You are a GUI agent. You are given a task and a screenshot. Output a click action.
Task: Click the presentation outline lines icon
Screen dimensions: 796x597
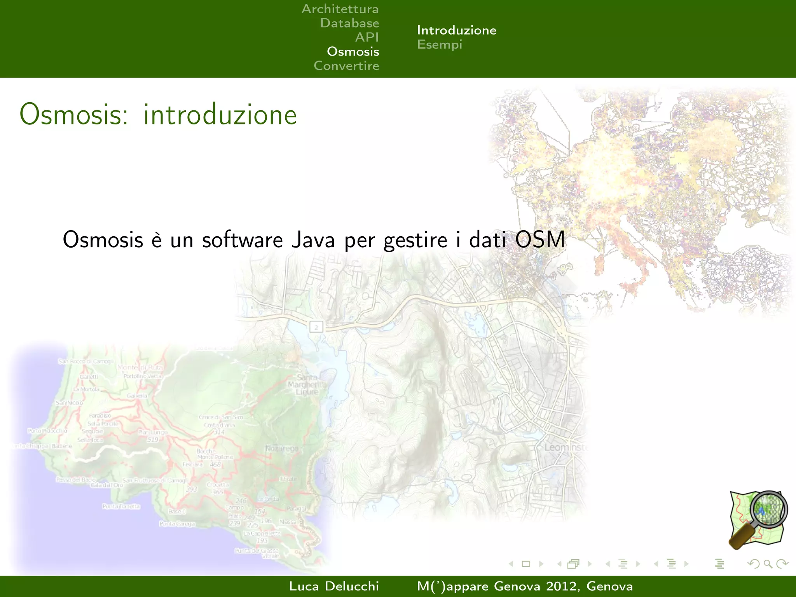click(719, 564)
